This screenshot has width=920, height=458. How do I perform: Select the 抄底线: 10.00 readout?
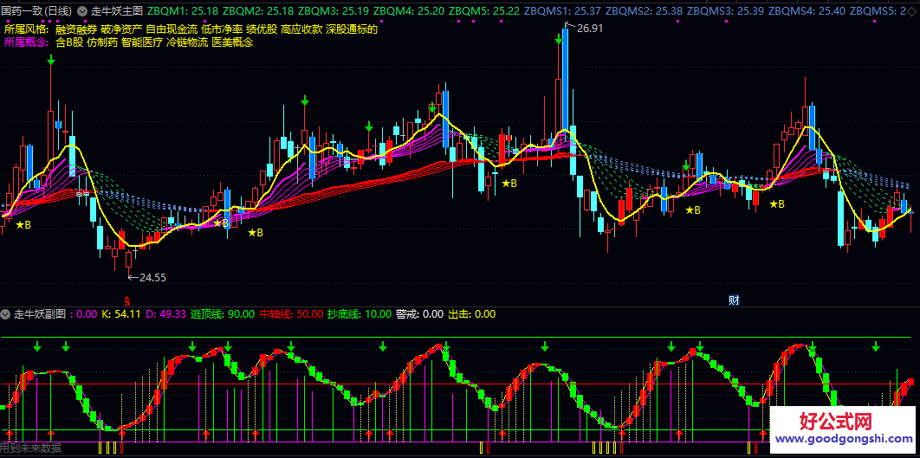pyautogui.click(x=360, y=313)
